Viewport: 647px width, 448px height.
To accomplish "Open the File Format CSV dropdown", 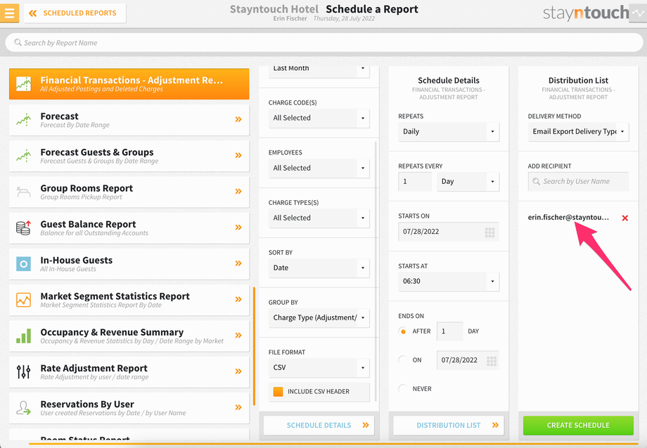I will coord(319,368).
